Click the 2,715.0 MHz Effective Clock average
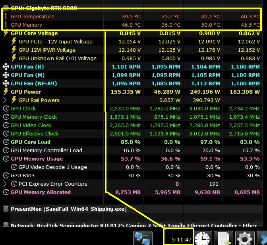This screenshot has height=245, width=267. (x=244, y=134)
